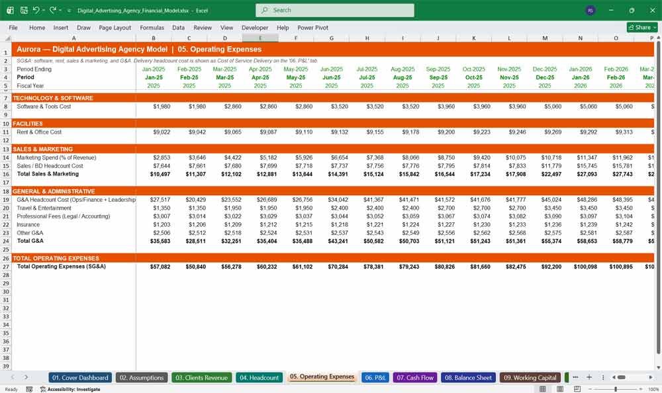Switch to the 02. Assumptions sheet
The height and width of the screenshot is (393, 662).
pos(142,378)
